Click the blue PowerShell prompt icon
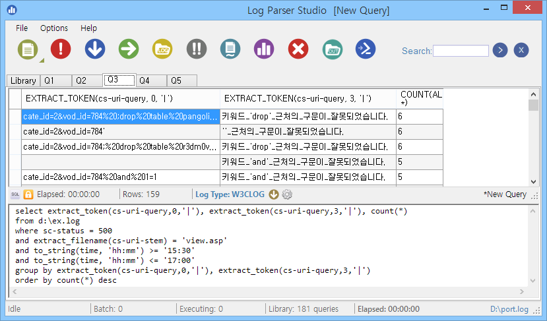Viewport: 547px width, 321px height. 366,49
